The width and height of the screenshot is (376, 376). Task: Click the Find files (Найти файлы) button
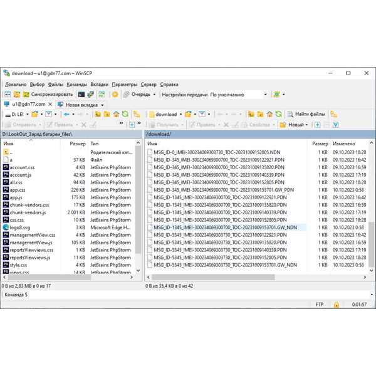coord(306,114)
